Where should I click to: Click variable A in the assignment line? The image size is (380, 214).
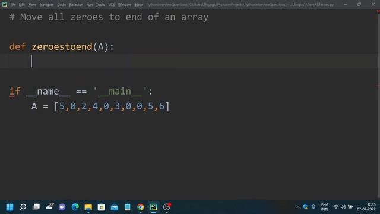34,106
